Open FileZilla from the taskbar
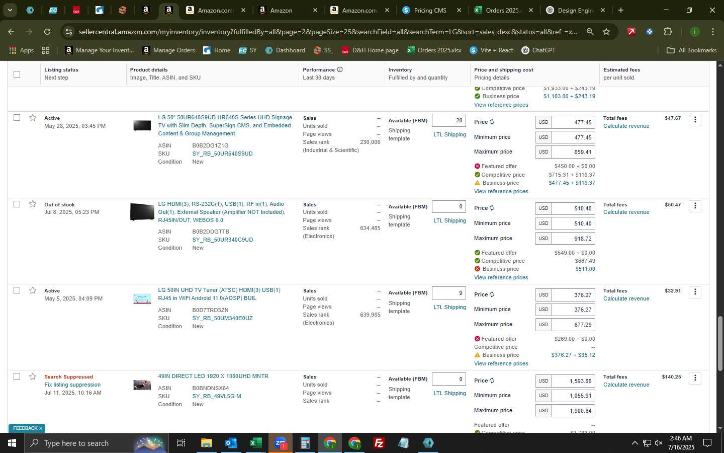Screen dimensions: 724x453 379,443
